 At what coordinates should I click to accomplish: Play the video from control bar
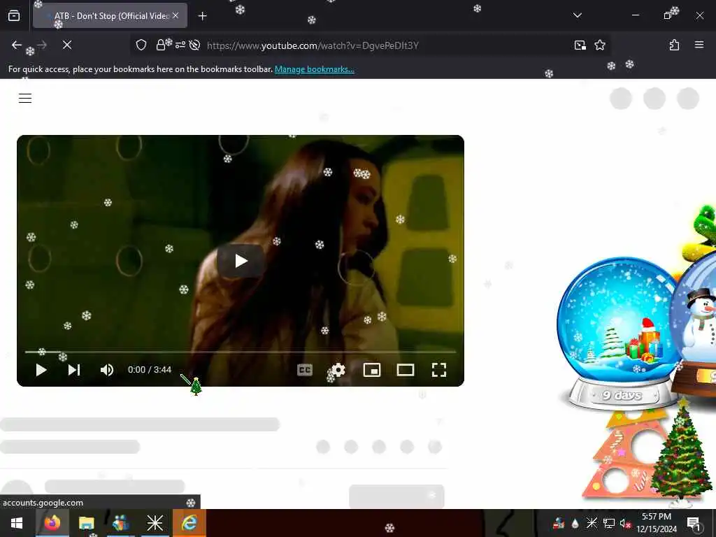(41, 370)
